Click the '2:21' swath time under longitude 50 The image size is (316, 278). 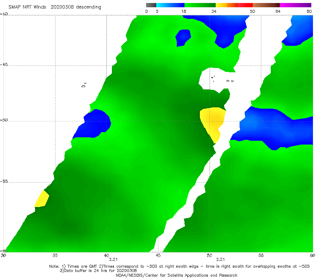(x=220, y=260)
